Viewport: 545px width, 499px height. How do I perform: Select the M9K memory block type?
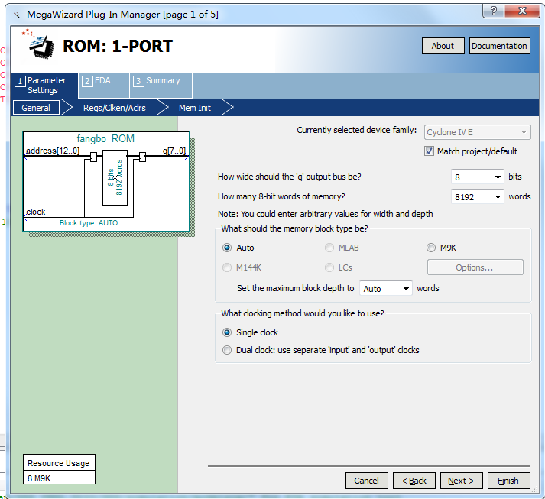(431, 248)
